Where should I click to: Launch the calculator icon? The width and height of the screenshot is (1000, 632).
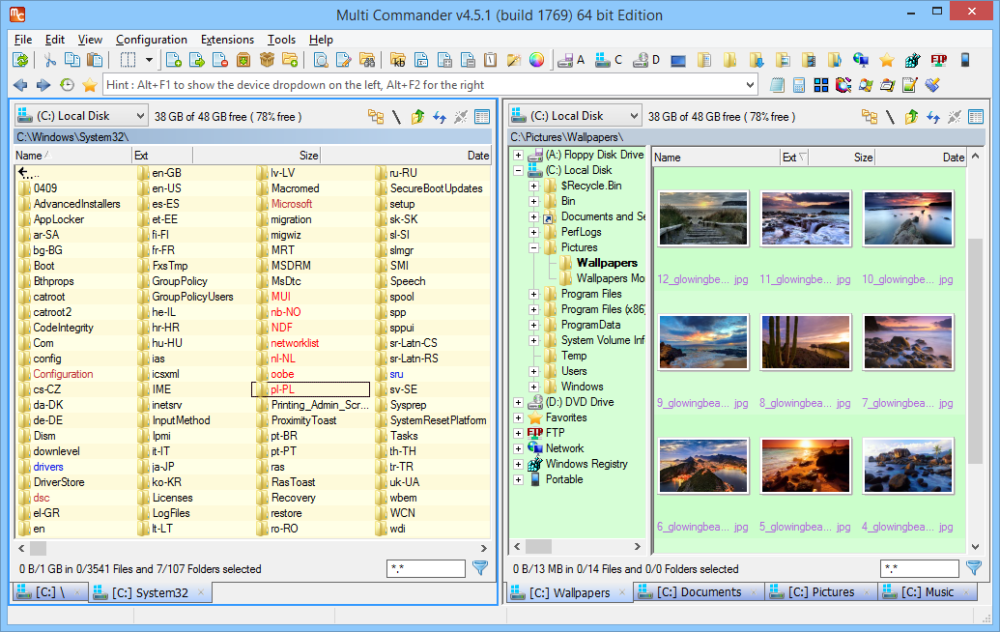tap(798, 85)
